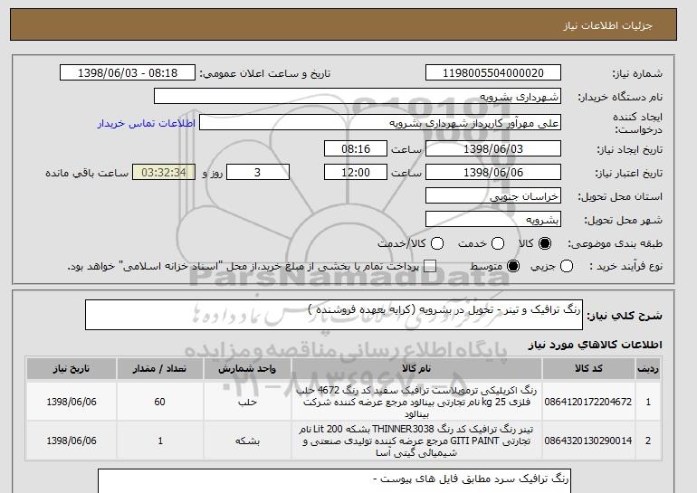697x493 pixels.
Task: Open the اطلاعات تماس خریدار link
Action: click(x=147, y=123)
